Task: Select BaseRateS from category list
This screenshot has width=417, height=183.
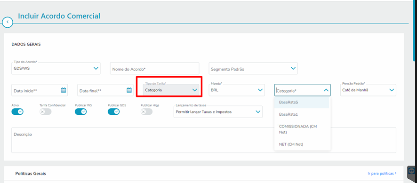Action: coord(302,102)
